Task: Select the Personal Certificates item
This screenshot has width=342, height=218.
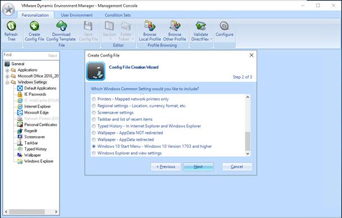Action: pyautogui.click(x=37, y=124)
